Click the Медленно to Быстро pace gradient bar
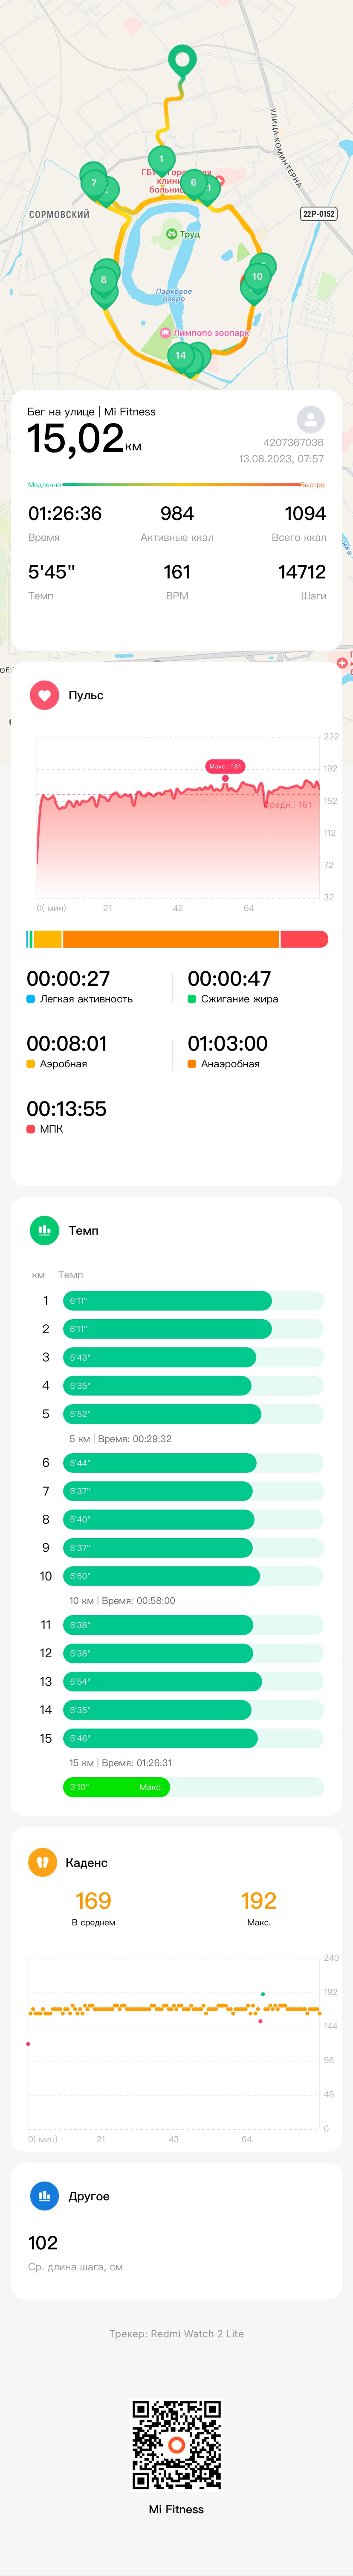The width and height of the screenshot is (353, 2576). [176, 485]
